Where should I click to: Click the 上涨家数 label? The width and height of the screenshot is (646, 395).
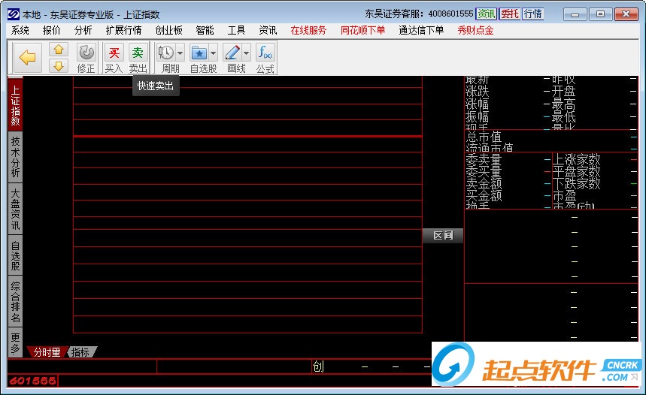576,159
